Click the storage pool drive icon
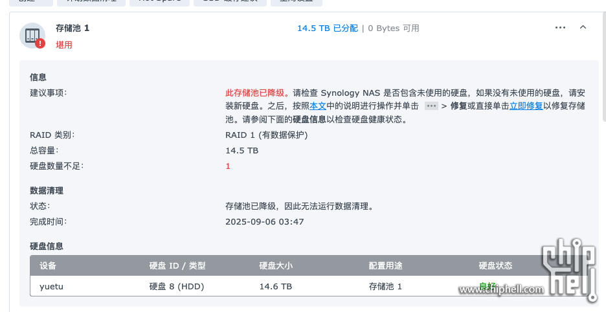Screen dimensions: 606x312 coord(32,35)
